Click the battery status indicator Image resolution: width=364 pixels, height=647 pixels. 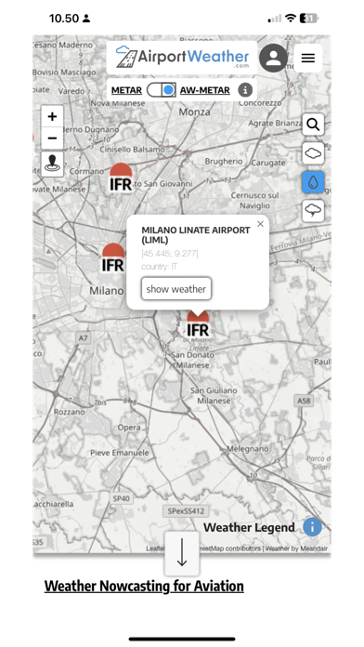309,19
